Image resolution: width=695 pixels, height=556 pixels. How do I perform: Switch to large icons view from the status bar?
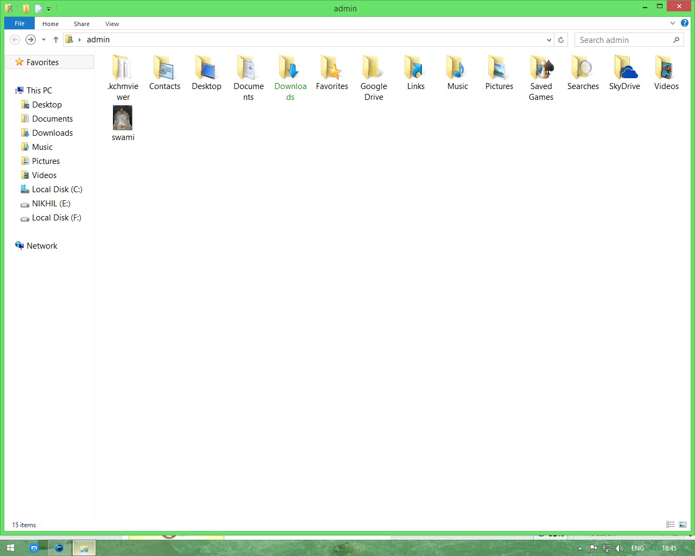tap(683, 525)
